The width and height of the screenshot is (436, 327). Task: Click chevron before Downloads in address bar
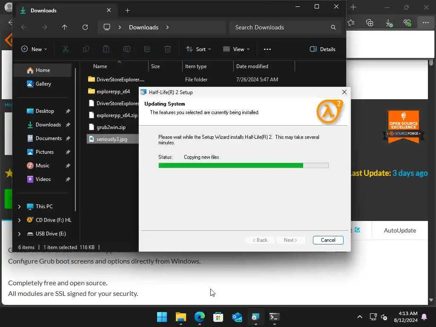120,27
